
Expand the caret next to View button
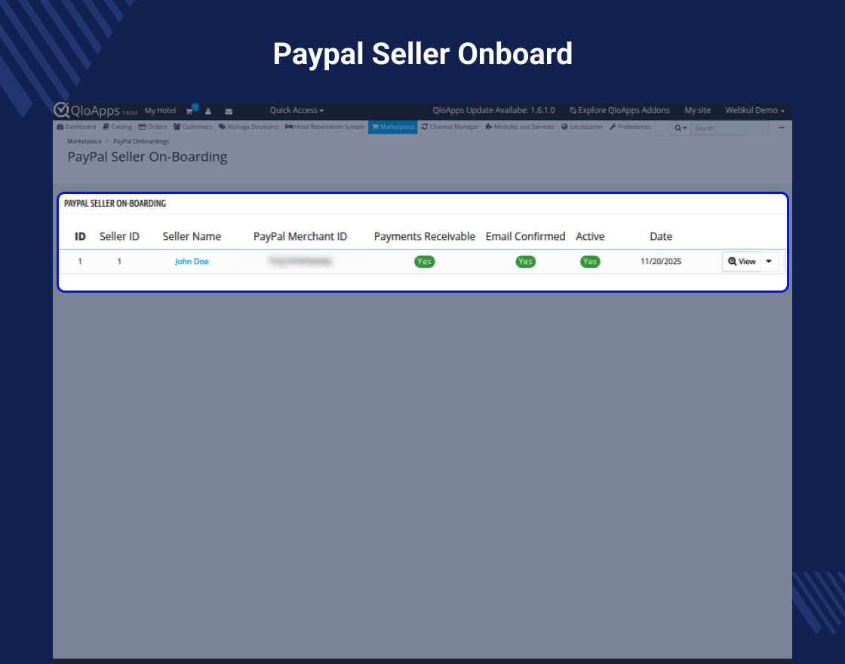click(769, 261)
